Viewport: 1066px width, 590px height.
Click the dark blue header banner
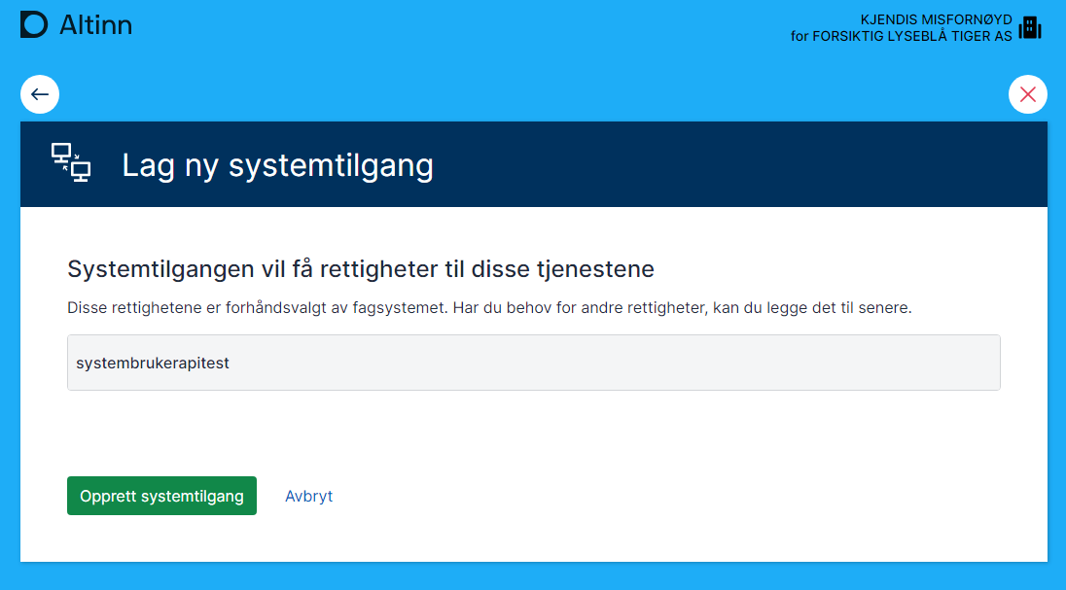pyautogui.click(x=729, y=164)
